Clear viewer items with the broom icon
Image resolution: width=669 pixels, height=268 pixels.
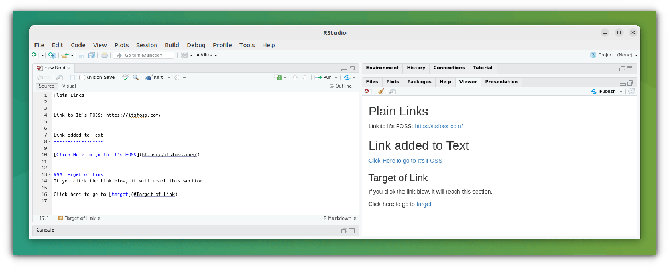pos(381,91)
